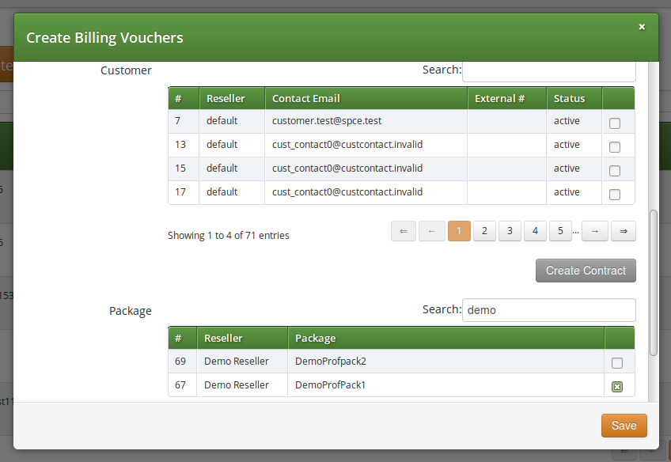The width and height of the screenshot is (671, 462).
Task: Select checkbox for customer row 7
Action: pyautogui.click(x=615, y=122)
